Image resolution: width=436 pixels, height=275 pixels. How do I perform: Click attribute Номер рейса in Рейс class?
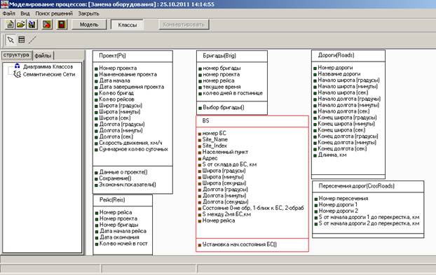[x=116, y=213]
